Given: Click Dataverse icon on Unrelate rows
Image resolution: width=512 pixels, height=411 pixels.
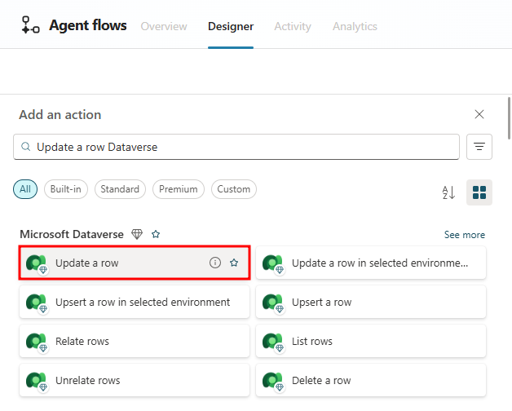Looking at the screenshot, I should (x=36, y=381).
